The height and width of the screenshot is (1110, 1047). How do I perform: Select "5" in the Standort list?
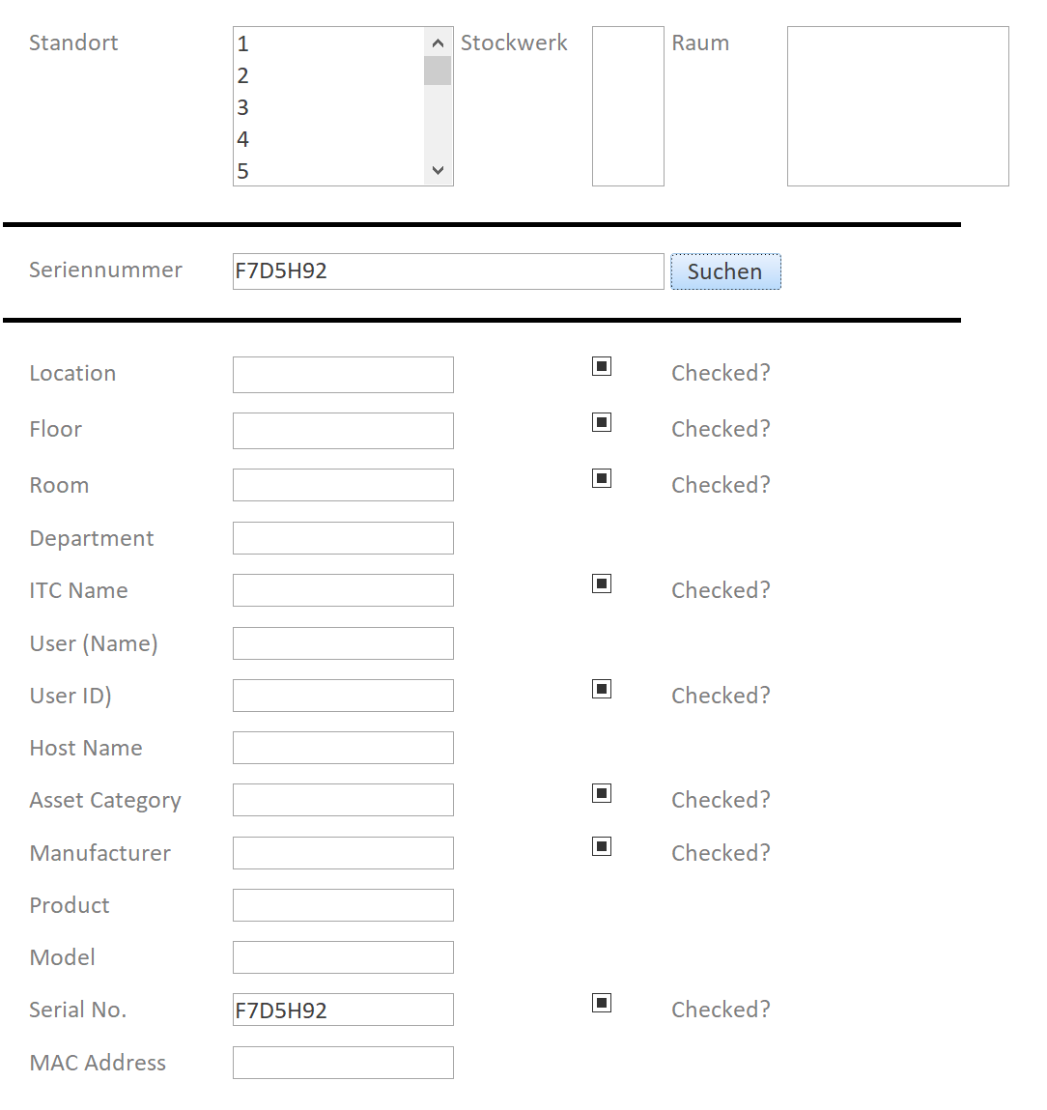[x=290, y=171]
